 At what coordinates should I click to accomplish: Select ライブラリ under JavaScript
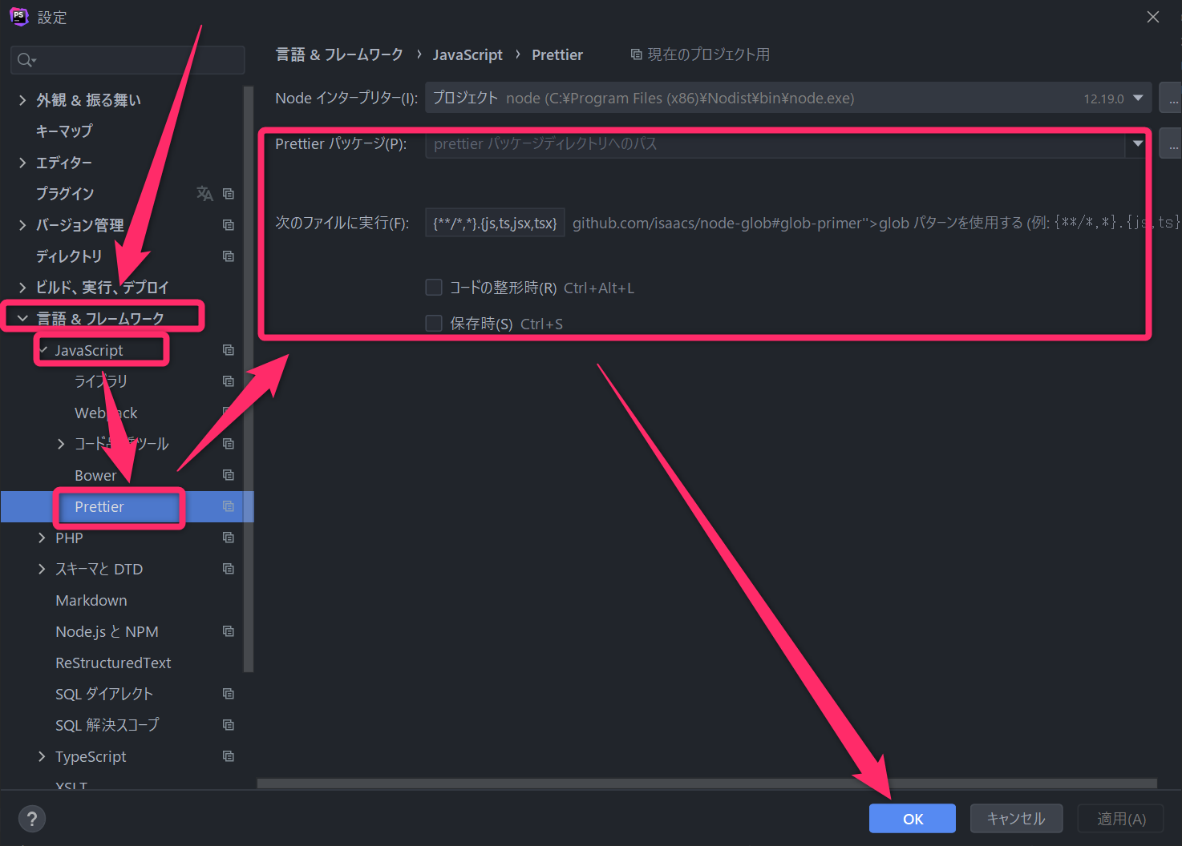click(101, 381)
